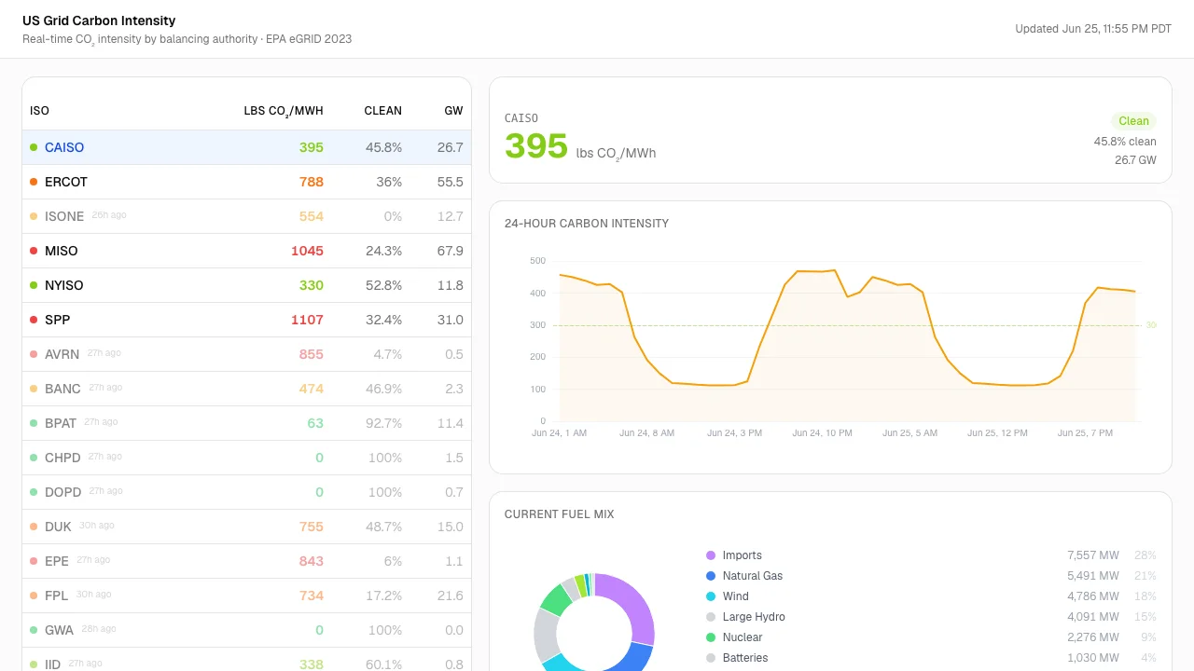
Task: Select the CHPD row
Action: (246, 458)
